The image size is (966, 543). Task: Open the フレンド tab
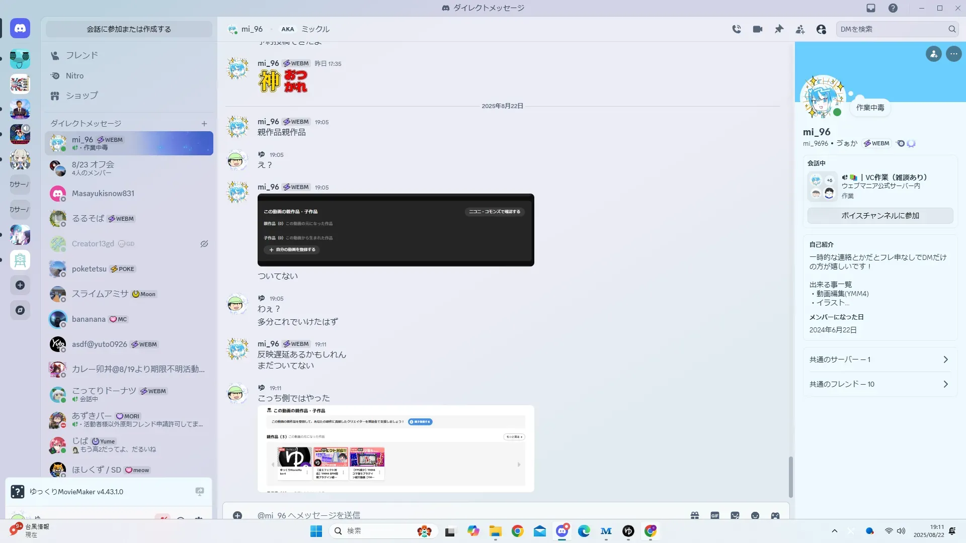coord(82,55)
